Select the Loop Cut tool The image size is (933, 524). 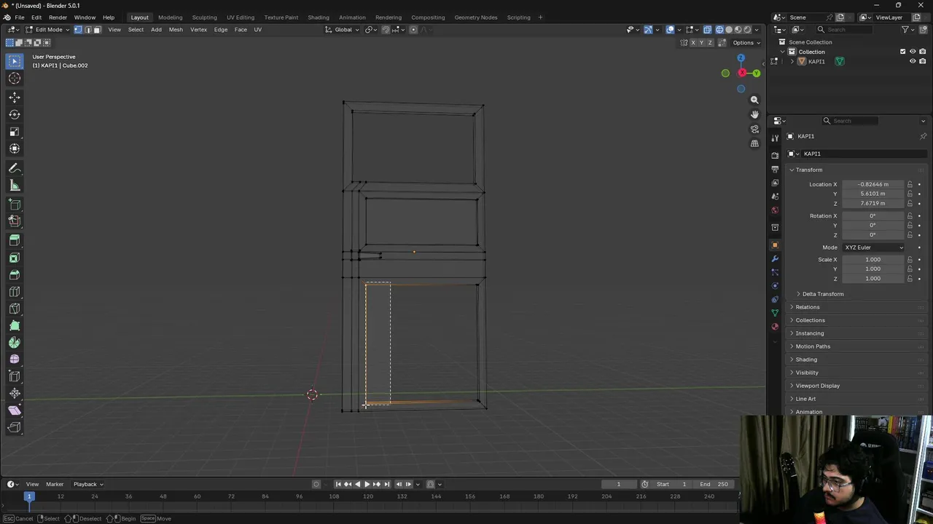[x=15, y=292]
